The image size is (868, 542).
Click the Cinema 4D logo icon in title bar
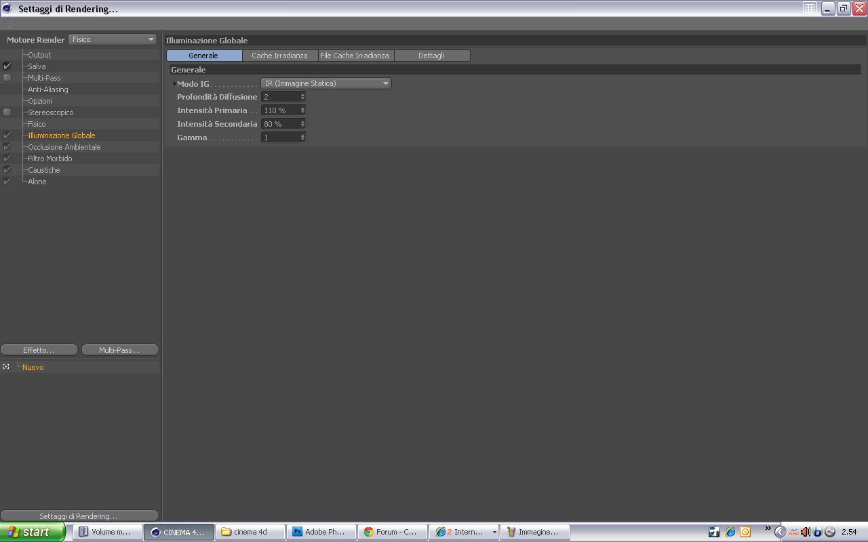click(x=7, y=8)
